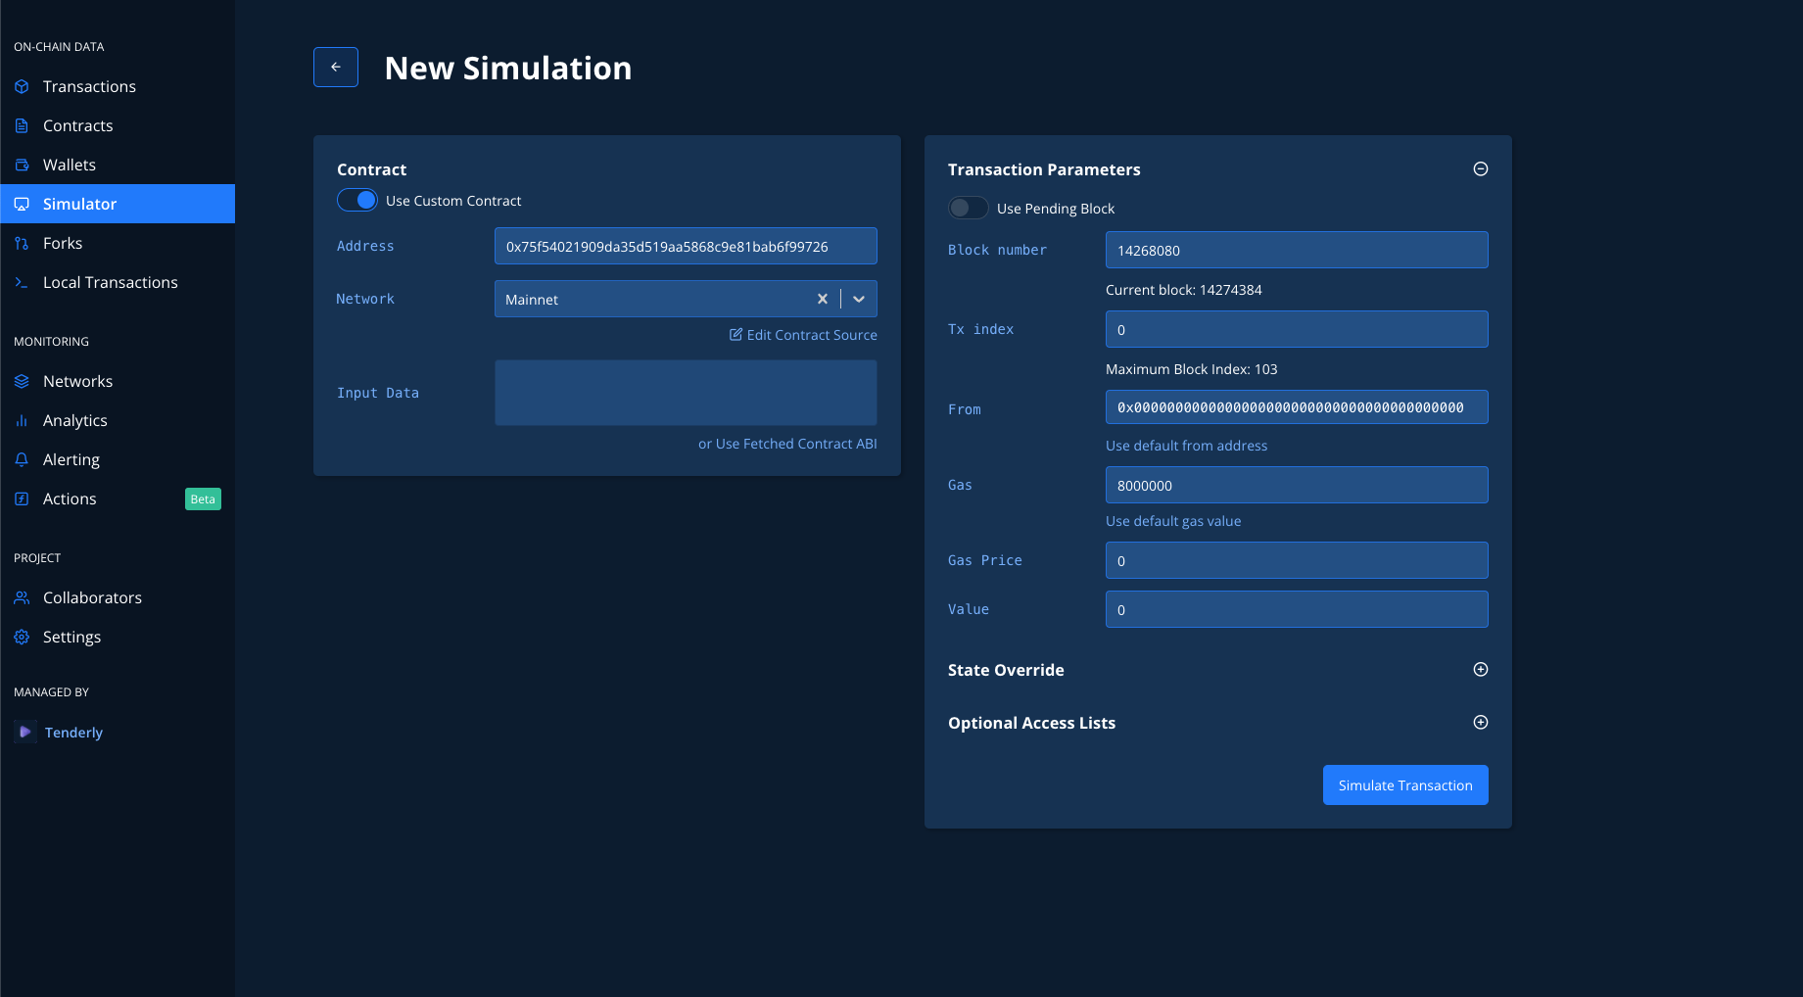Click the Block number input field

(1297, 251)
